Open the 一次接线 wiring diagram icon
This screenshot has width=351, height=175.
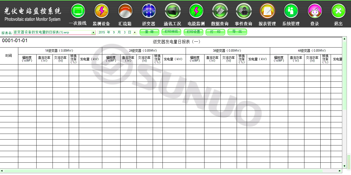click(78, 11)
